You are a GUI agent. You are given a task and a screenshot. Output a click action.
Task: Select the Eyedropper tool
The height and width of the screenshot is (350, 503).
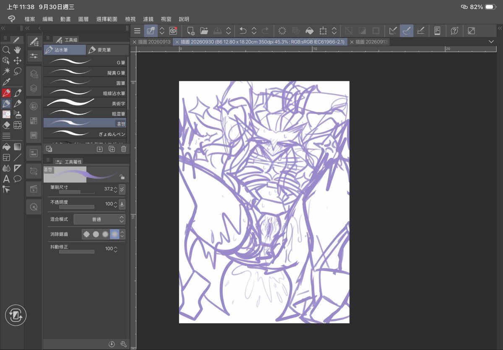point(6,82)
